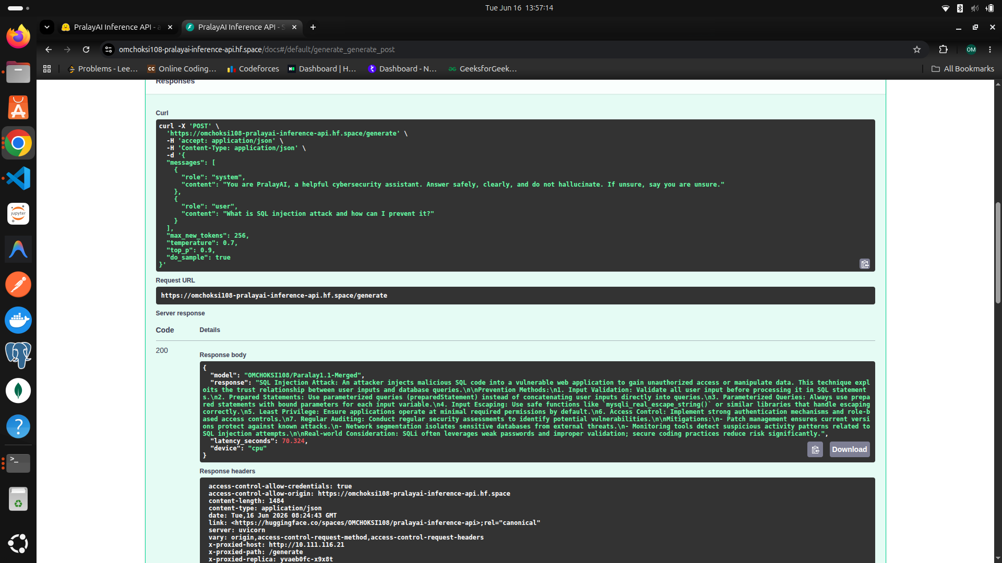Launch pgAdmin elephant icon in dock
Screen dimensions: 1002x563
click(x=18, y=356)
